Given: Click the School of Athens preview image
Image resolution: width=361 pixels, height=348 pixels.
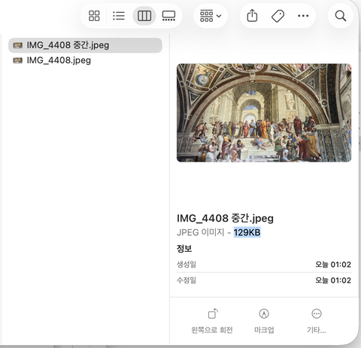Looking at the screenshot, I should point(264,113).
